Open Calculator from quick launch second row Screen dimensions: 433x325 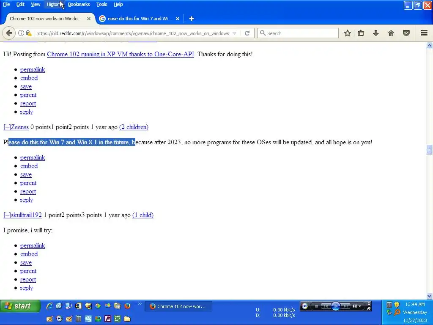(78, 319)
